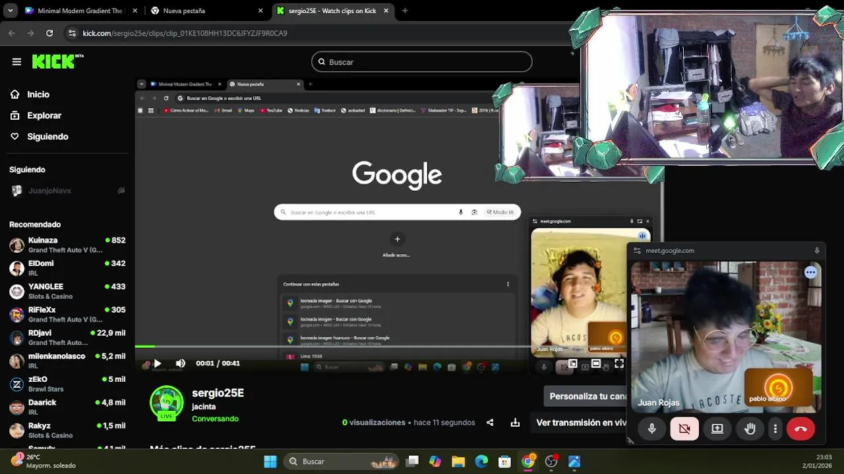The height and width of the screenshot is (474, 844).
Task: Open recommended channel Kuinaza
Action: 67,245
